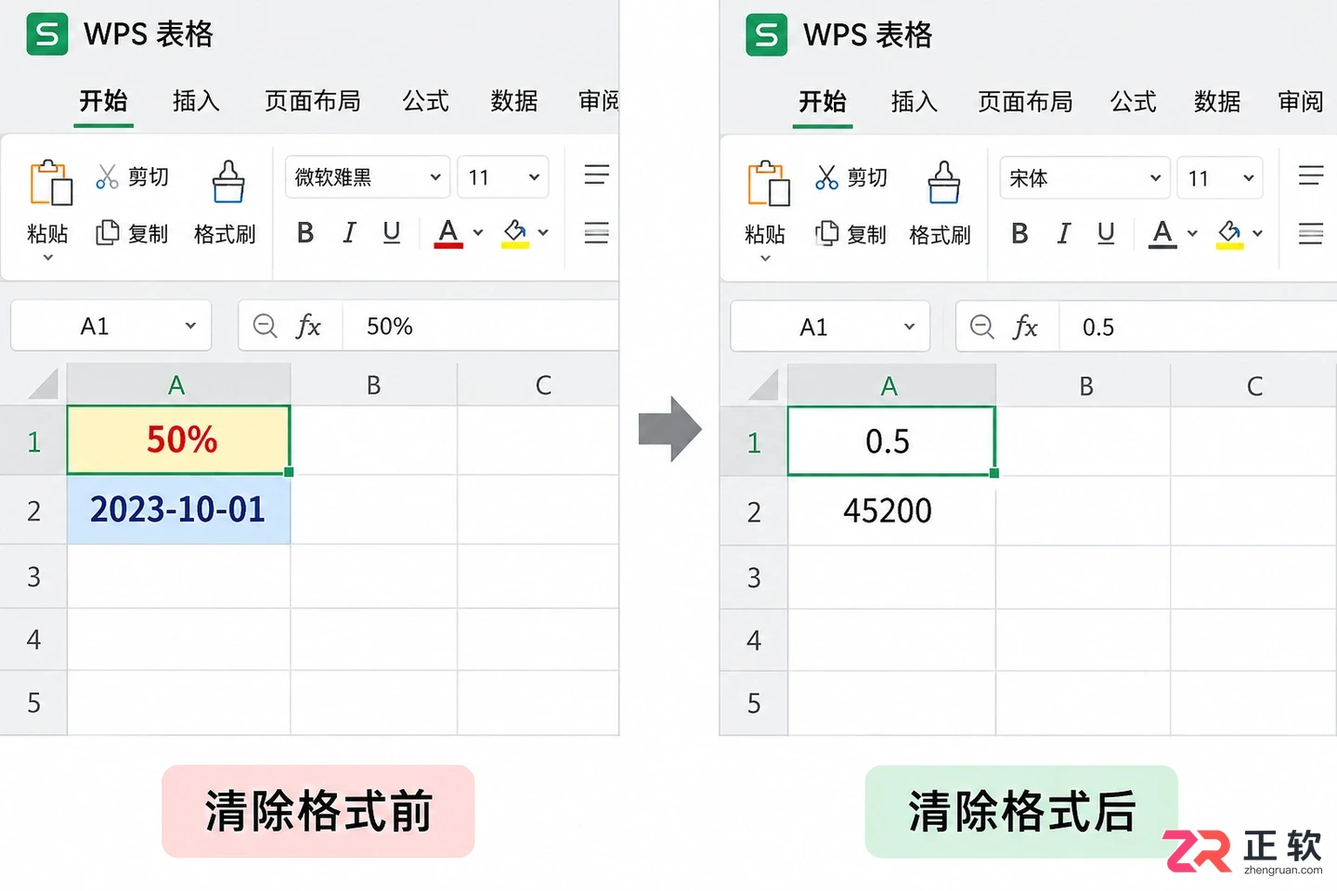Click top alignment lines icon in left window

point(597,174)
